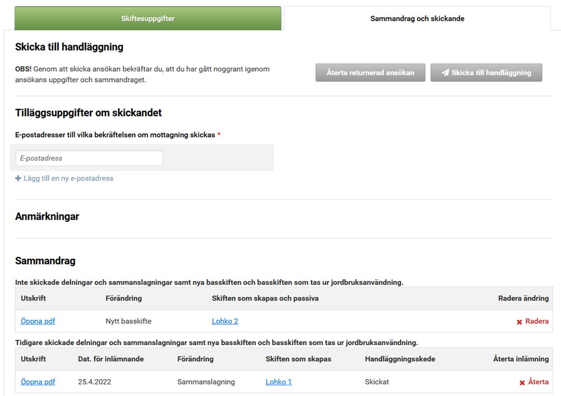Click the Skiften som skapas och passiva header
The image size is (561, 396).
[x=265, y=298]
